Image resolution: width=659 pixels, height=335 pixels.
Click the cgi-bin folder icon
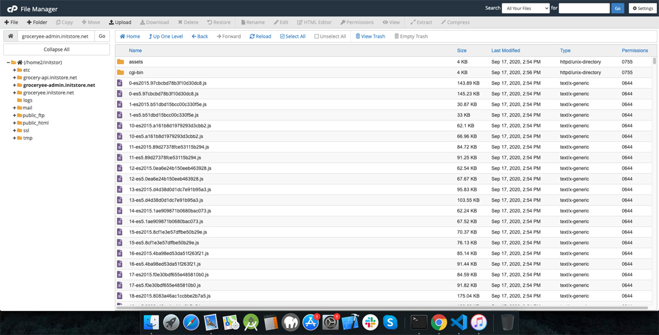click(120, 72)
